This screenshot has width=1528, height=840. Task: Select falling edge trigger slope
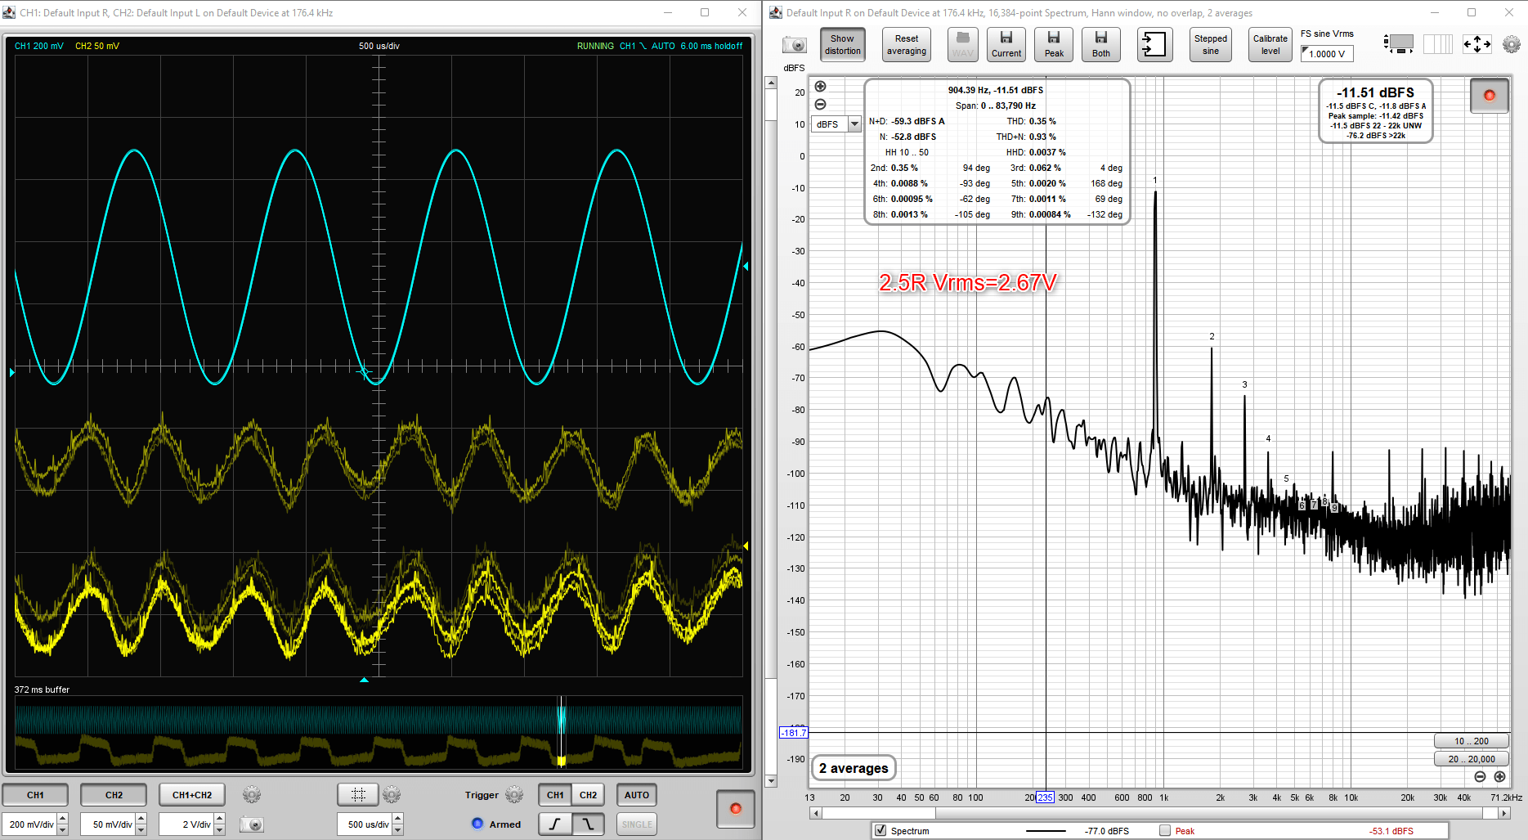588,824
